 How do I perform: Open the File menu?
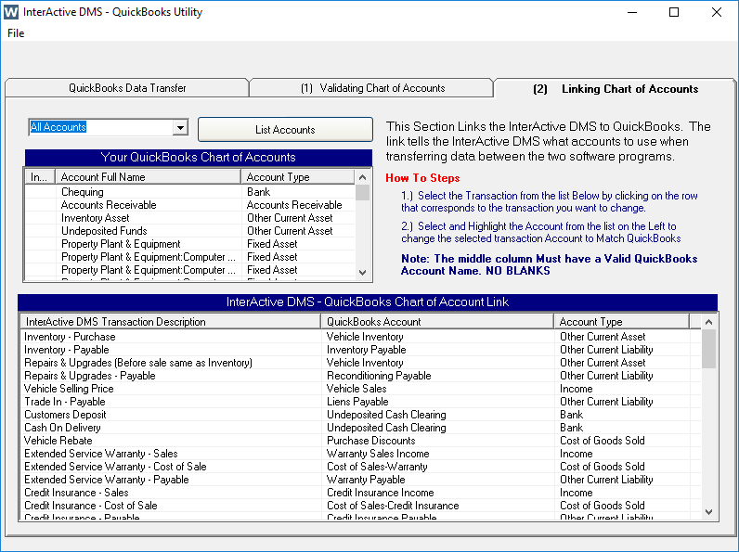click(x=16, y=33)
